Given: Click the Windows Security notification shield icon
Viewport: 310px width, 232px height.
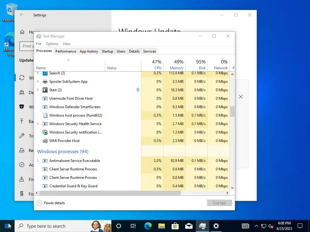Looking at the screenshot, I should [x=45, y=132].
